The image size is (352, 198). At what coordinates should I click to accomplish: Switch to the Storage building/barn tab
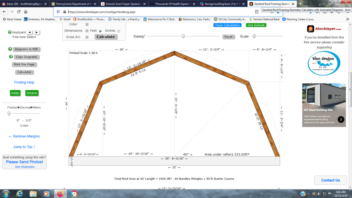[x=223, y=4]
